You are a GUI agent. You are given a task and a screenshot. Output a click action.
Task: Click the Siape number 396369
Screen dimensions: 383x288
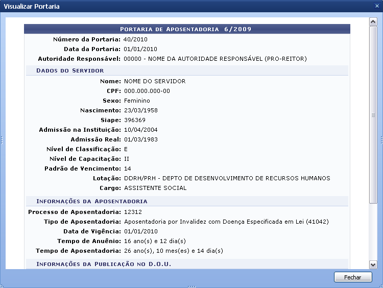[134, 120]
